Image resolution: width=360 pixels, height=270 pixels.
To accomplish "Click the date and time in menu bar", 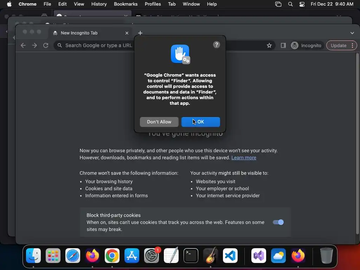I will 332,4.
